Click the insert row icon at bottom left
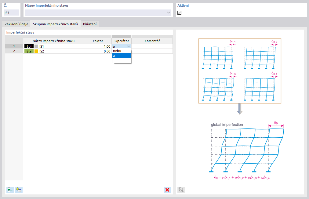The height and width of the screenshot is (199, 309). [10, 190]
